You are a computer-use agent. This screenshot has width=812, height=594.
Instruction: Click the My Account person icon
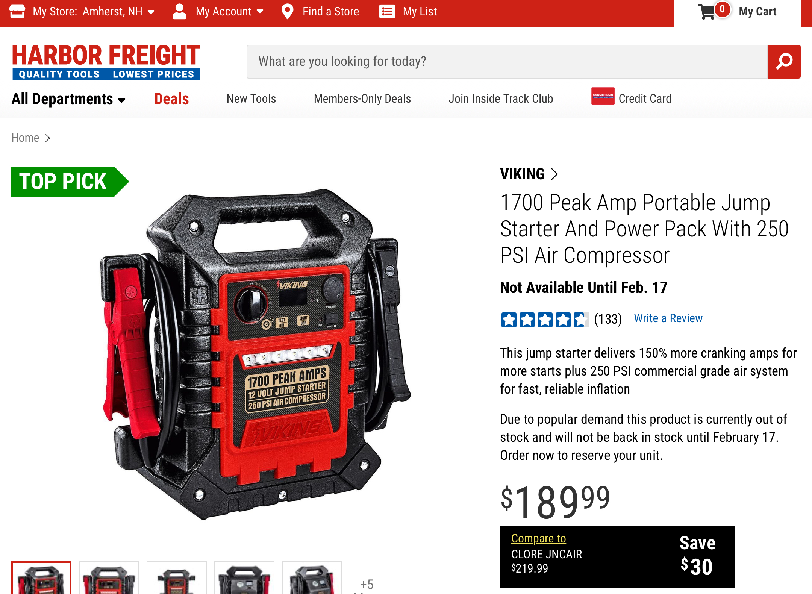click(x=179, y=11)
